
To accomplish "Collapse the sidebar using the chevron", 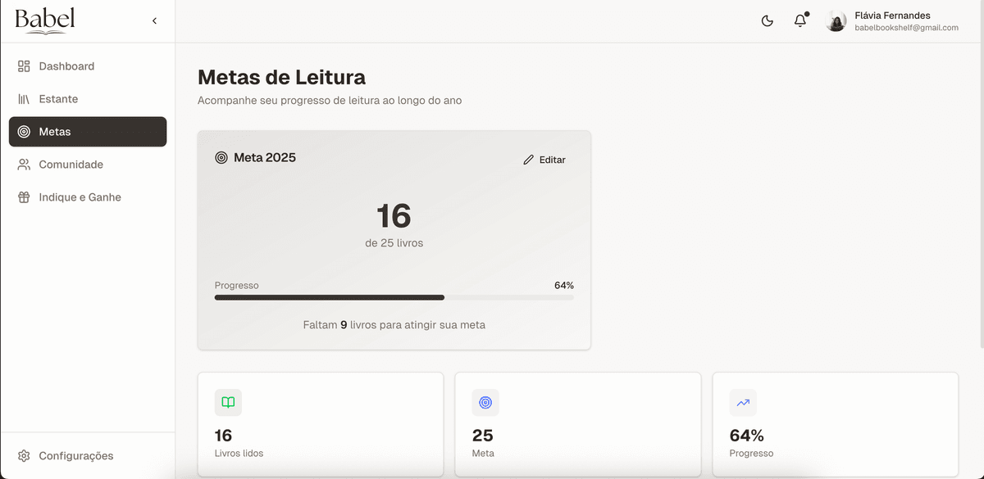I will (x=154, y=20).
